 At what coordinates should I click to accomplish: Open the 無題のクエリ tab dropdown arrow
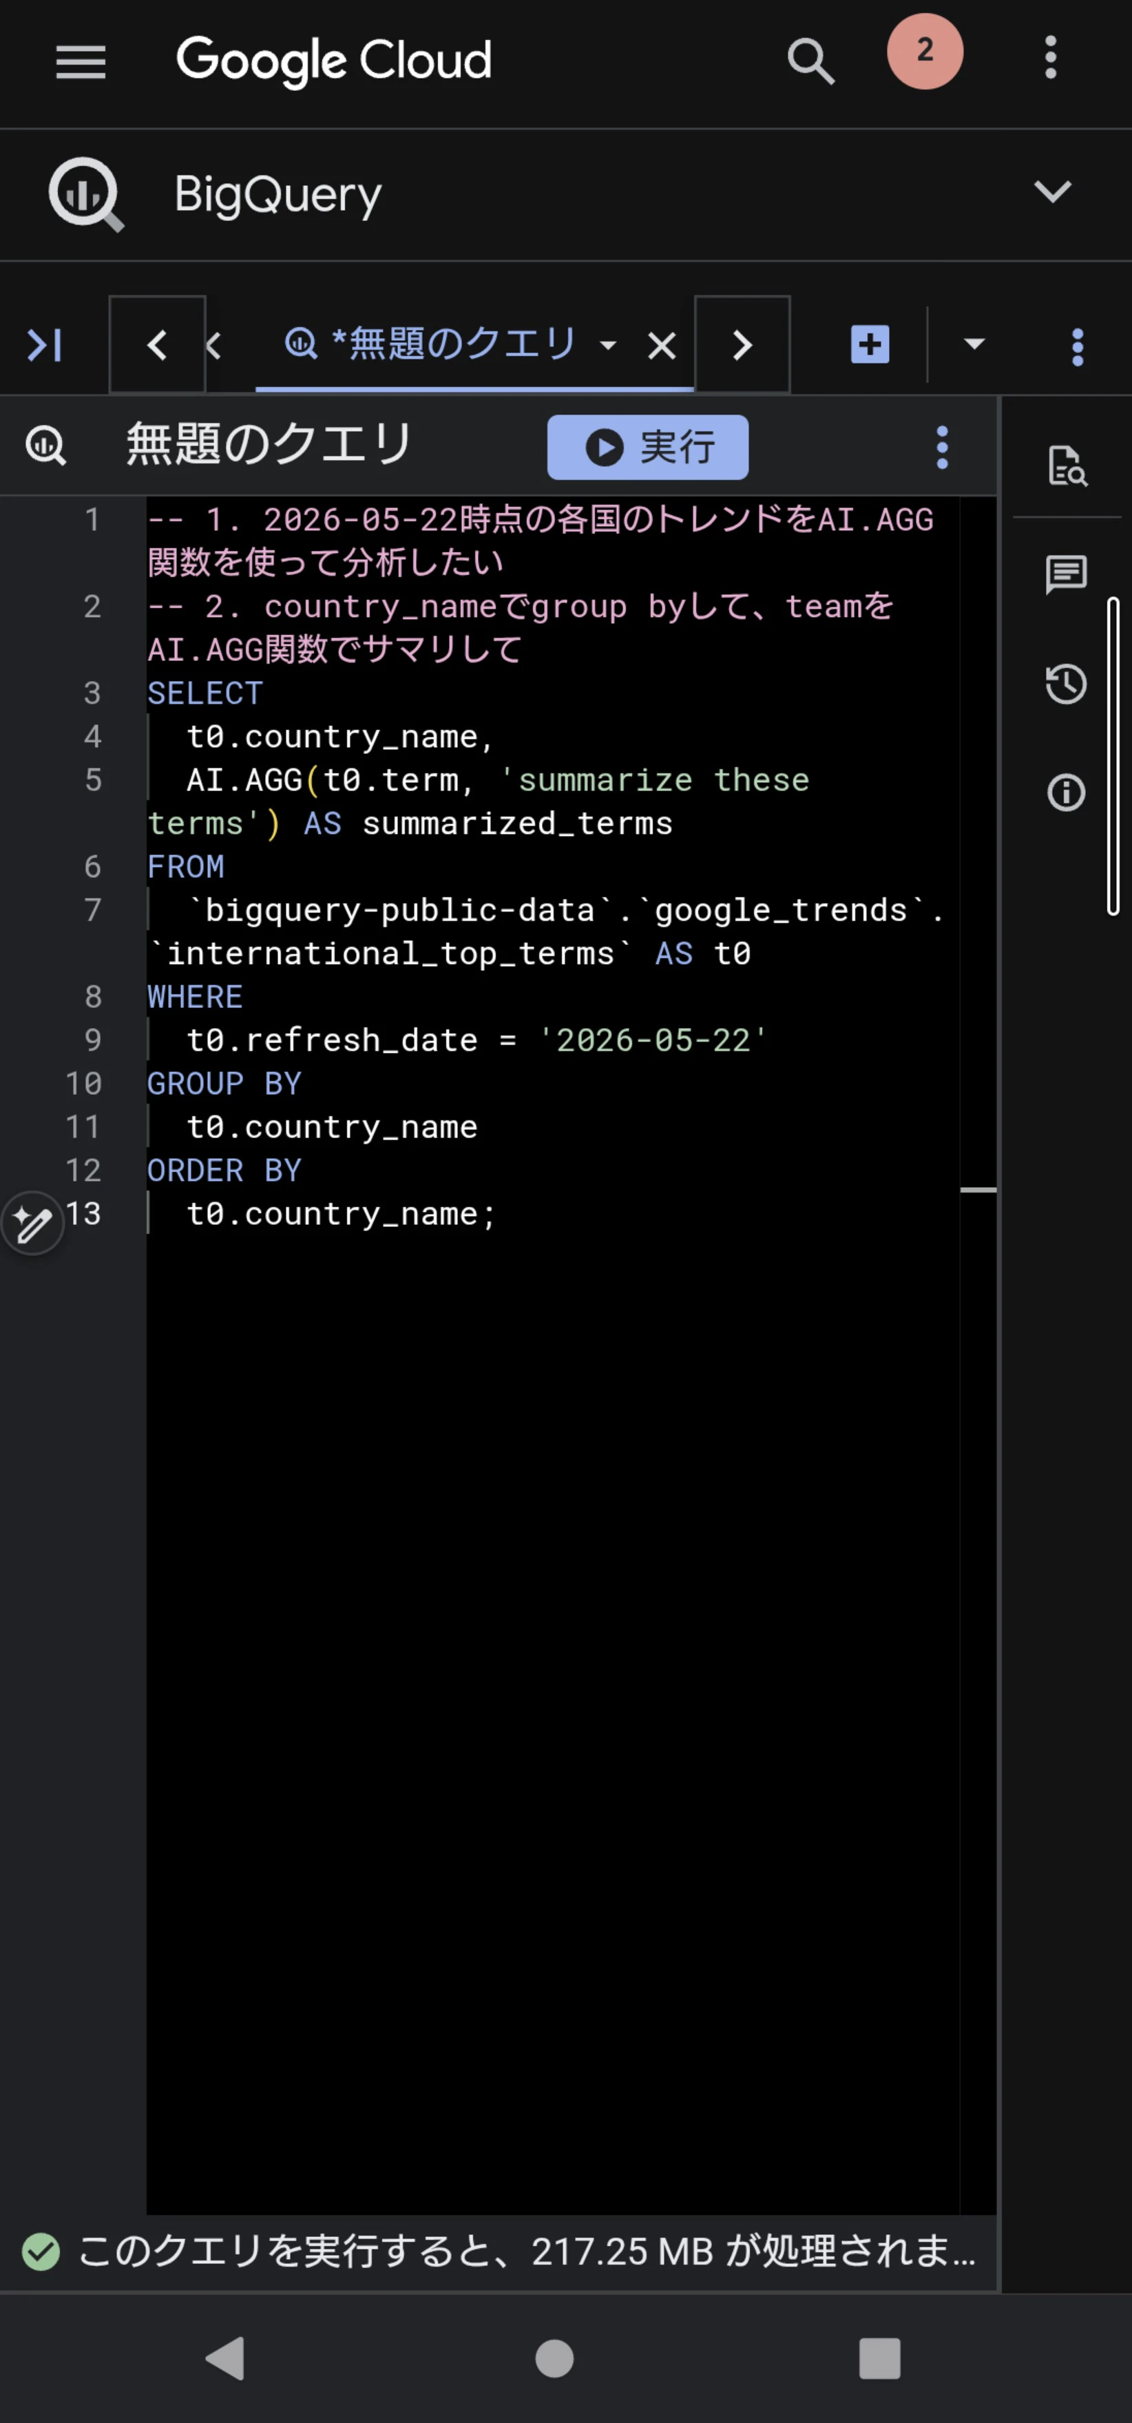point(609,345)
